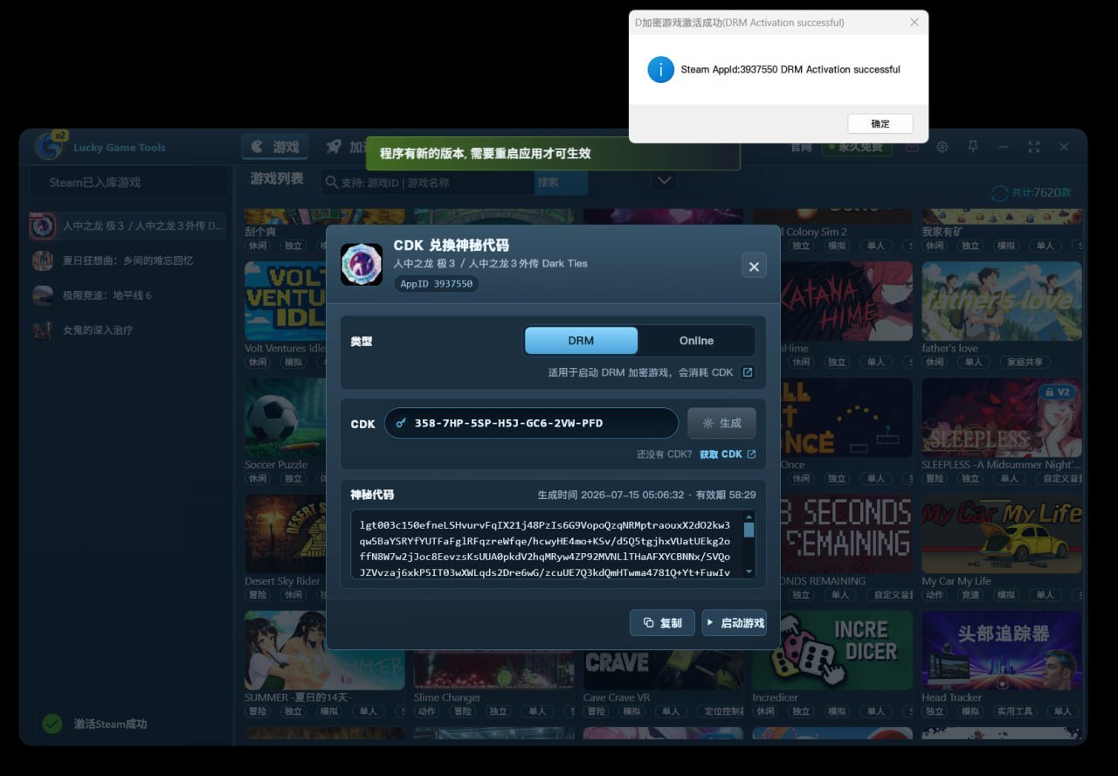Open the Volt Ventures Idle game thumbnail

pyautogui.click(x=284, y=301)
